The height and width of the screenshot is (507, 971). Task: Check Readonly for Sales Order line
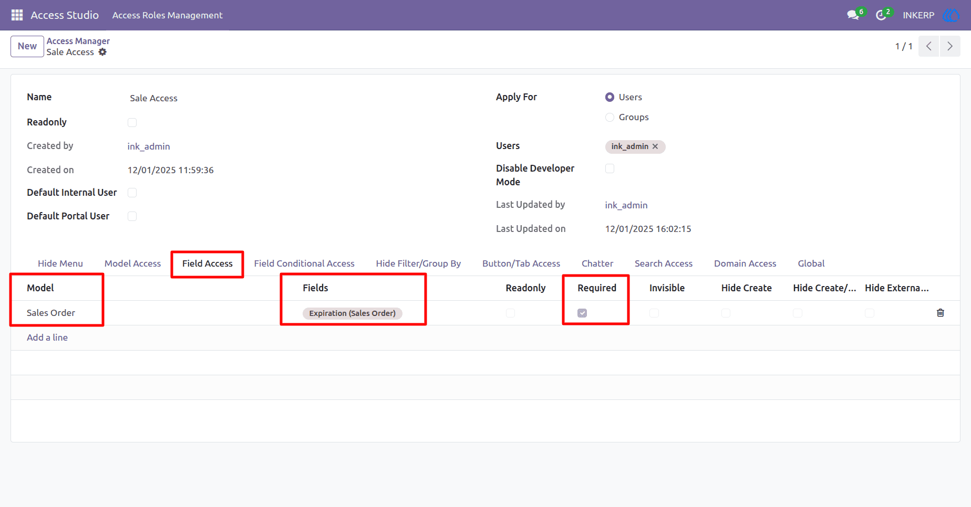510,313
